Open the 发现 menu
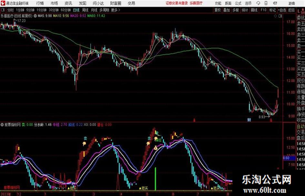 click(83, 3)
